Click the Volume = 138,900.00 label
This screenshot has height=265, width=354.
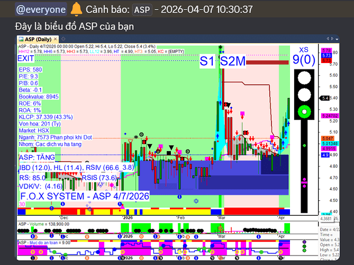point(43,224)
